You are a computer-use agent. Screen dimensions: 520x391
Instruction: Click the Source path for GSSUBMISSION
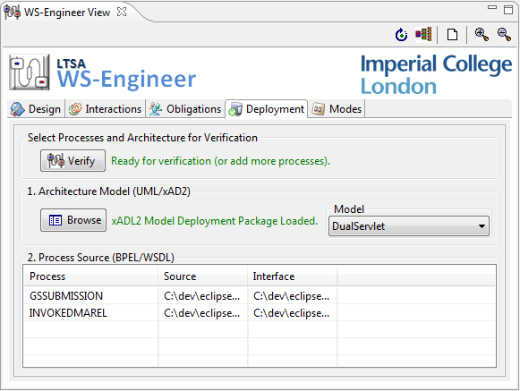click(201, 296)
